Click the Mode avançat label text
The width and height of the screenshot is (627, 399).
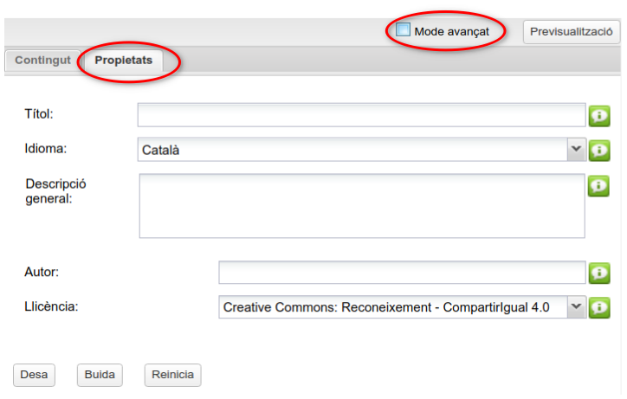(x=452, y=31)
